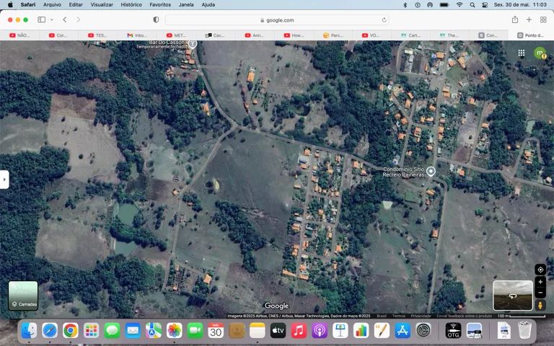554x346 pixels.
Task: Open the Google apps grid
Action: click(521, 53)
